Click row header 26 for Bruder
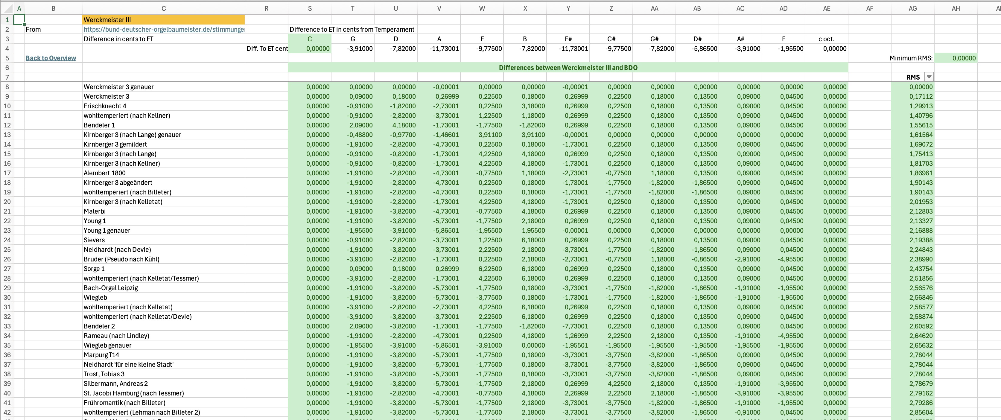 coord(7,259)
